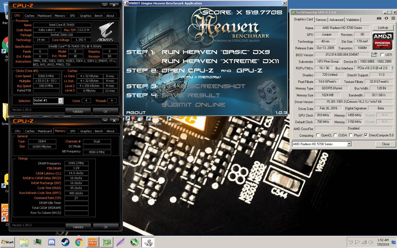Click the Start button
Viewport: 397px width, 248px height.
point(8,242)
